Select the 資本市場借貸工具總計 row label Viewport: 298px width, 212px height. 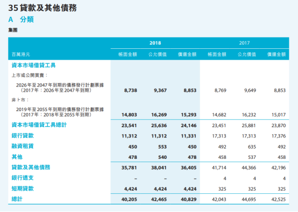tap(39, 125)
